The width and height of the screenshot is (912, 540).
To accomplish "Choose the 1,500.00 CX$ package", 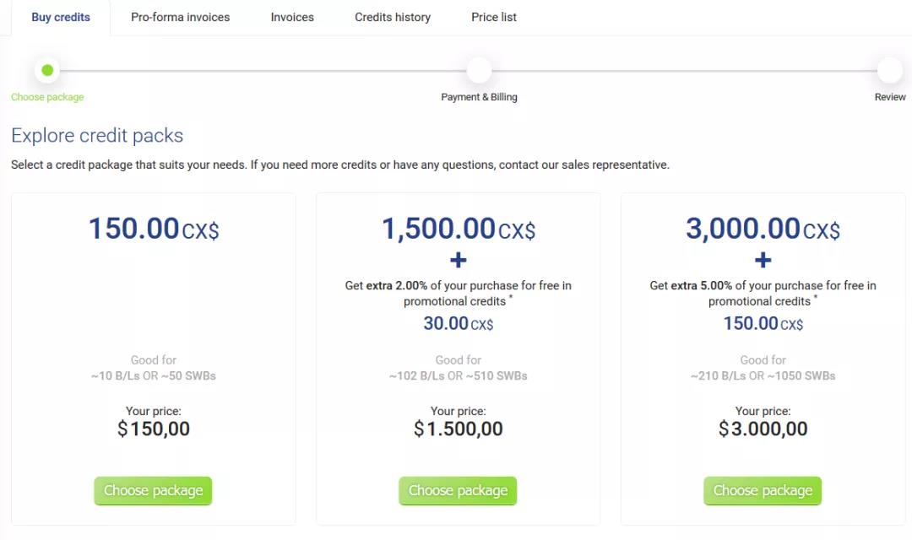I will pos(458,490).
